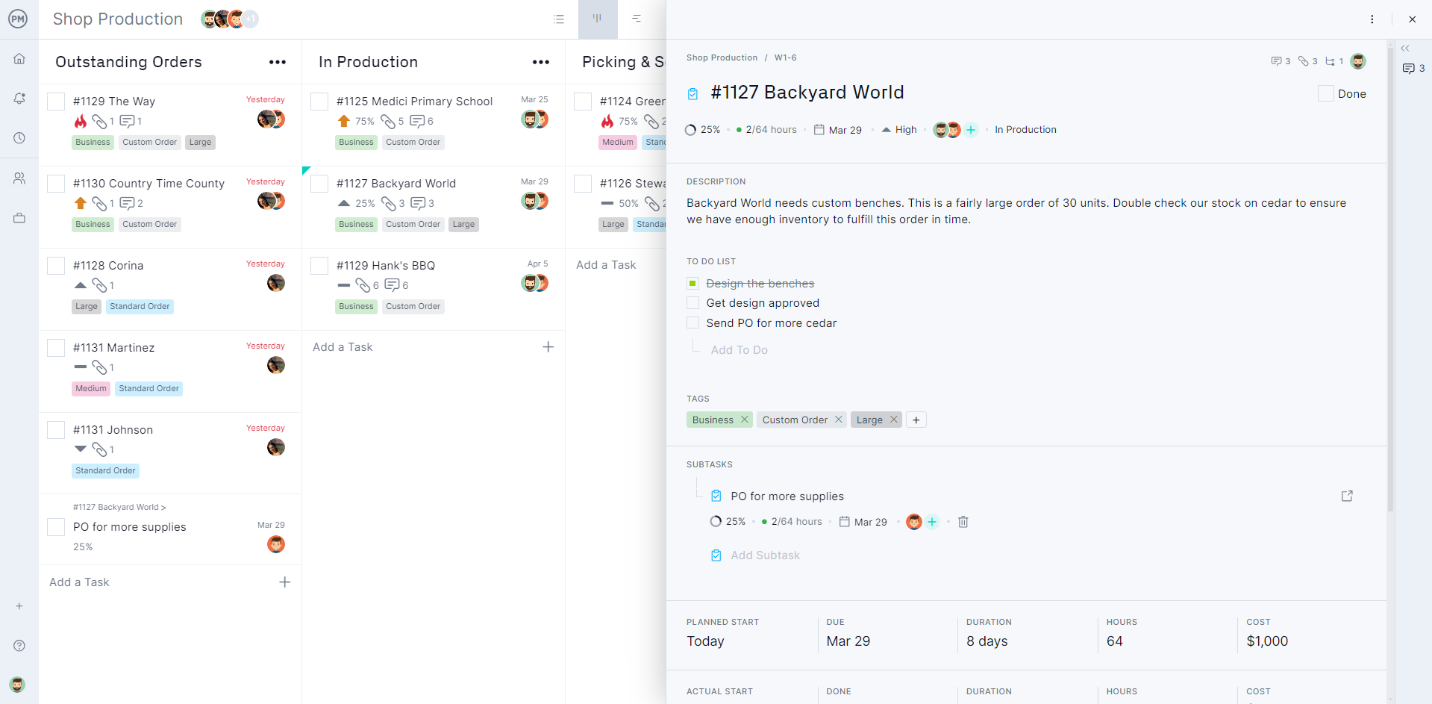Check the Send PO for more cedar to-do

point(692,323)
